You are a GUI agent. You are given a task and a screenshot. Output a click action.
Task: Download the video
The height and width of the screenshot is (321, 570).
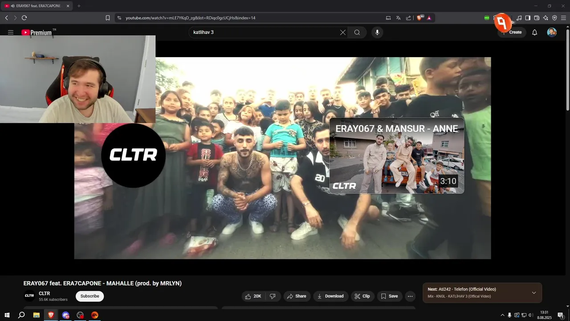click(x=330, y=296)
